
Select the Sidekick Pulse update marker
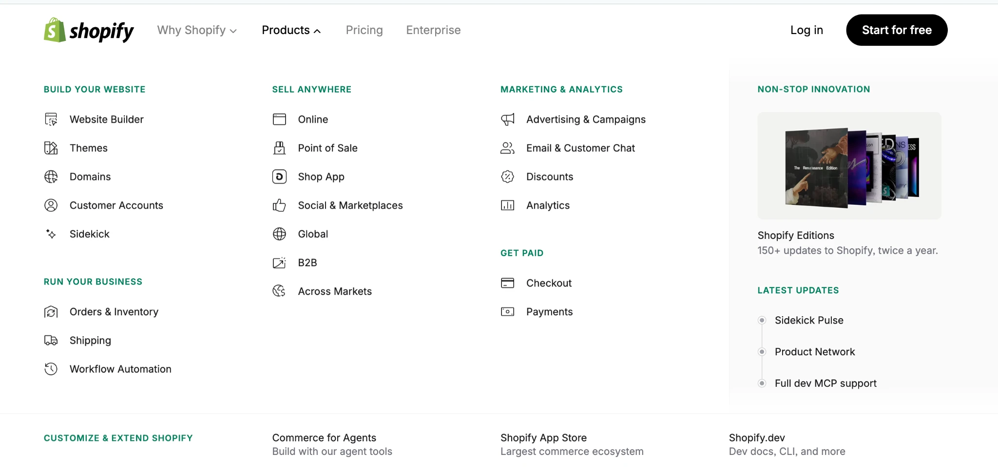coord(762,320)
